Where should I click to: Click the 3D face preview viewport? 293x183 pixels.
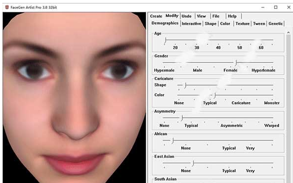click(x=74, y=97)
